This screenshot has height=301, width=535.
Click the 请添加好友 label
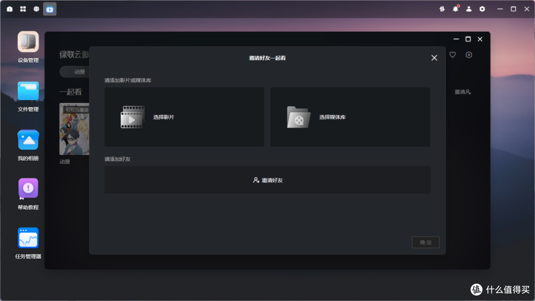click(117, 159)
